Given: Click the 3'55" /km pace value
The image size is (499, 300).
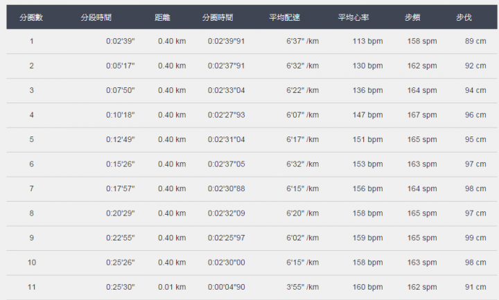Looking at the screenshot, I should click(x=303, y=287).
